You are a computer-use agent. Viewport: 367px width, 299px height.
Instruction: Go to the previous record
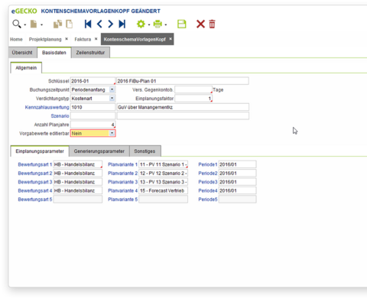[99, 24]
